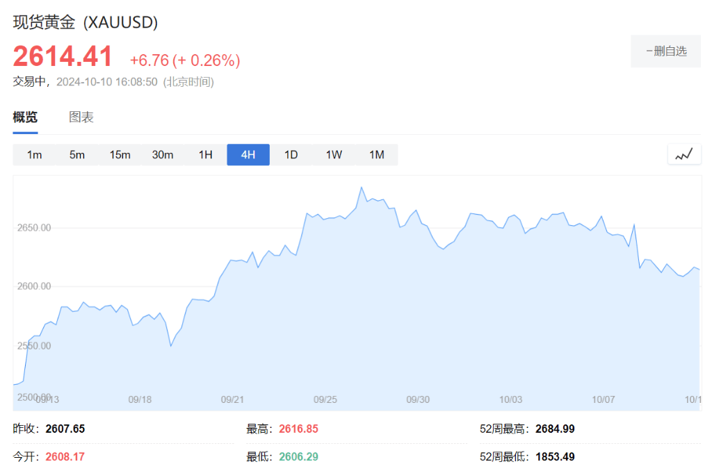Image resolution: width=712 pixels, height=471 pixels.
Task: Open the chart type line icon
Action: 684,154
